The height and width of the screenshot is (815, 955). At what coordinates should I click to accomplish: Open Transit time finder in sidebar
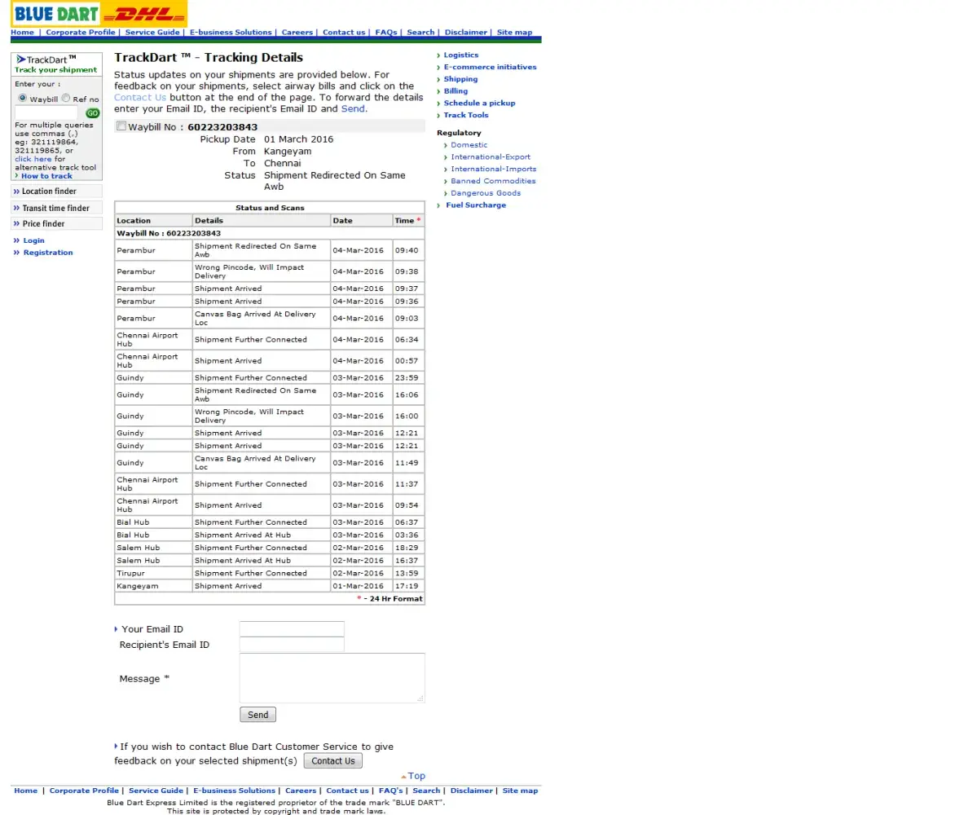(x=56, y=208)
